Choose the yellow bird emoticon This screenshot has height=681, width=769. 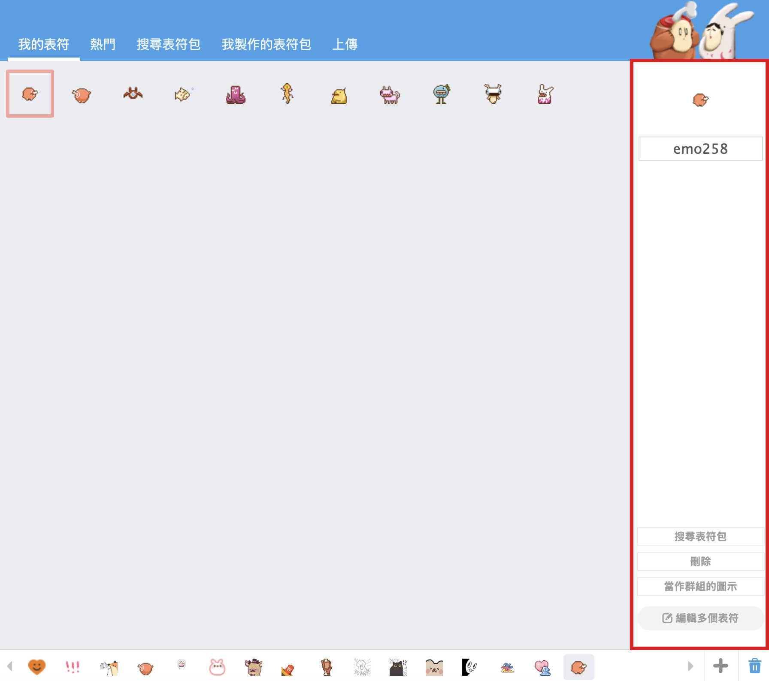click(339, 95)
